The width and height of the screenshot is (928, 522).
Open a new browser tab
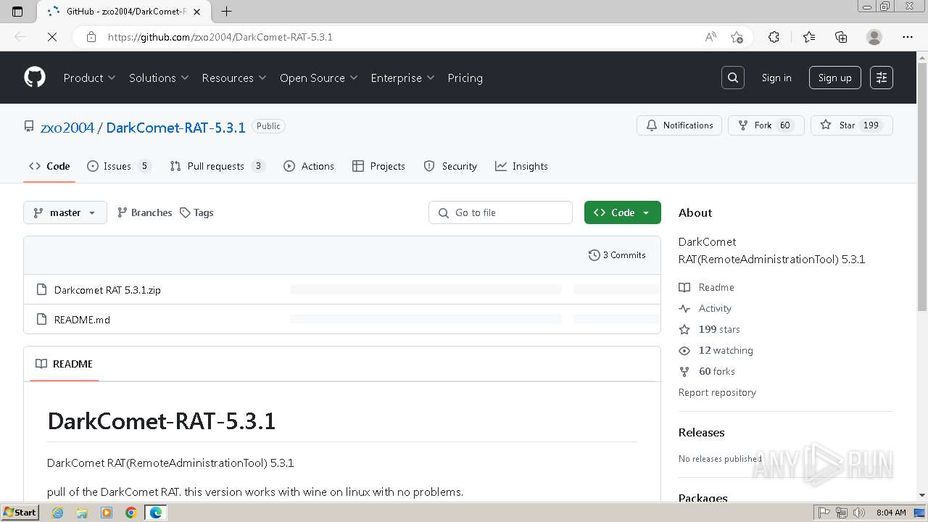[x=226, y=11]
